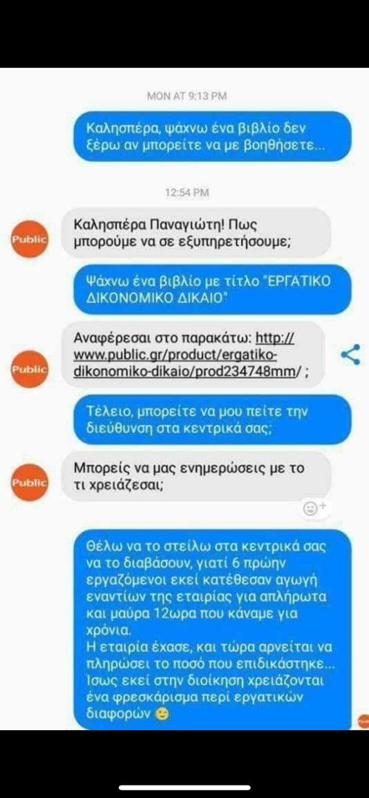Select the "Καλησπέρα, ψάχνω ένα βιβλίο" message bubble

tap(211, 136)
